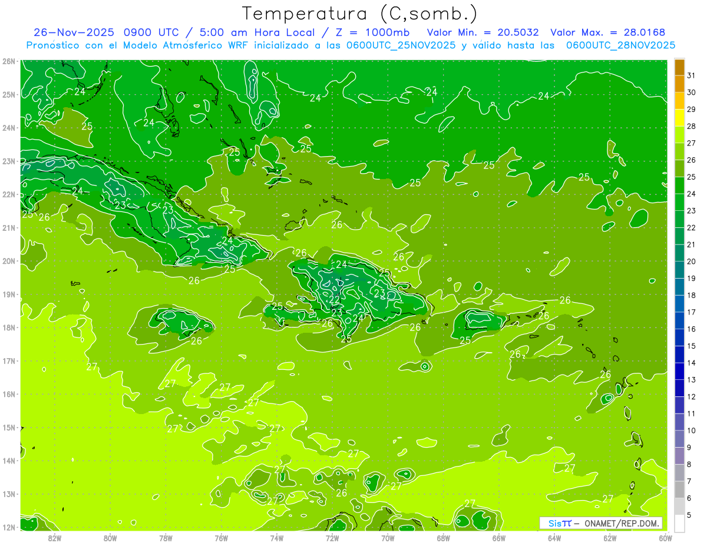Click the '80W' longitude label
The image size is (707, 546).
(x=110, y=538)
